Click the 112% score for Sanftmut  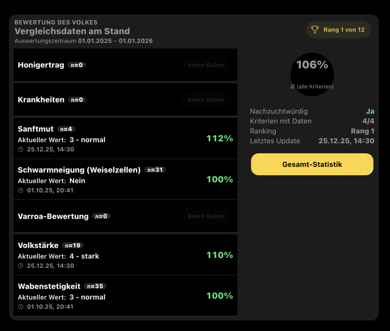(219, 139)
